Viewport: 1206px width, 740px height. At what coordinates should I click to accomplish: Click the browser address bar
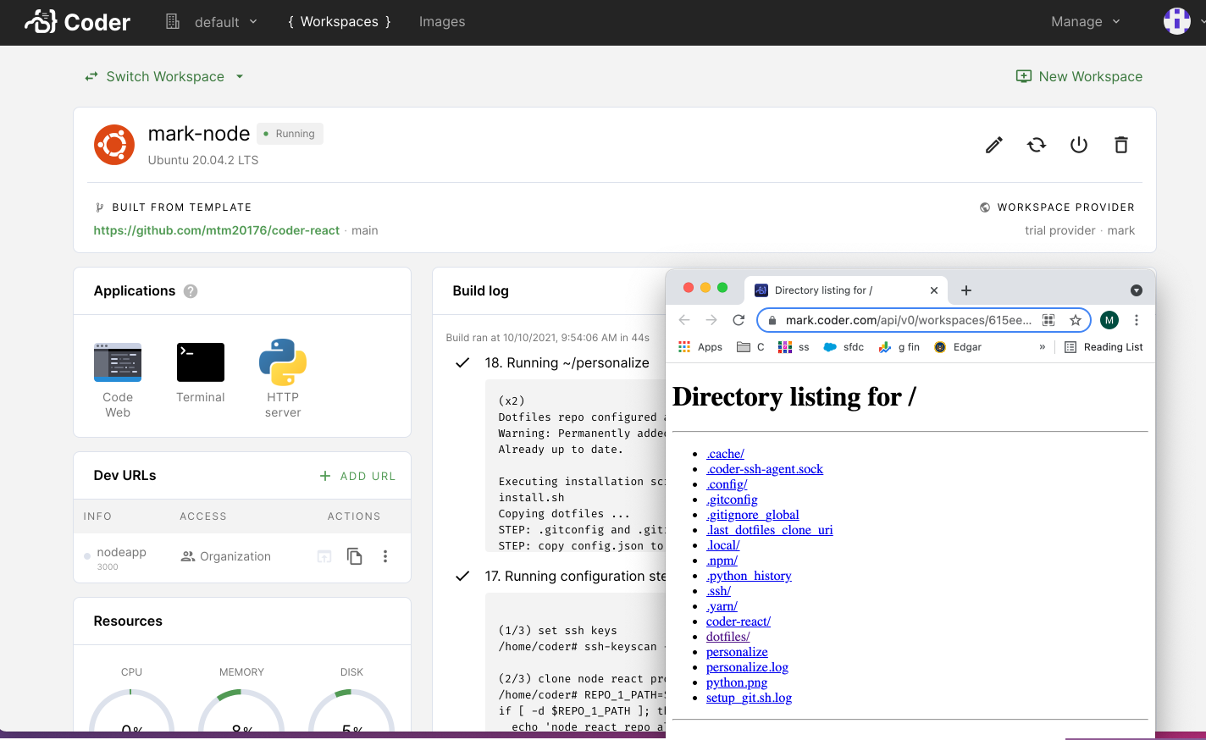coord(908,320)
